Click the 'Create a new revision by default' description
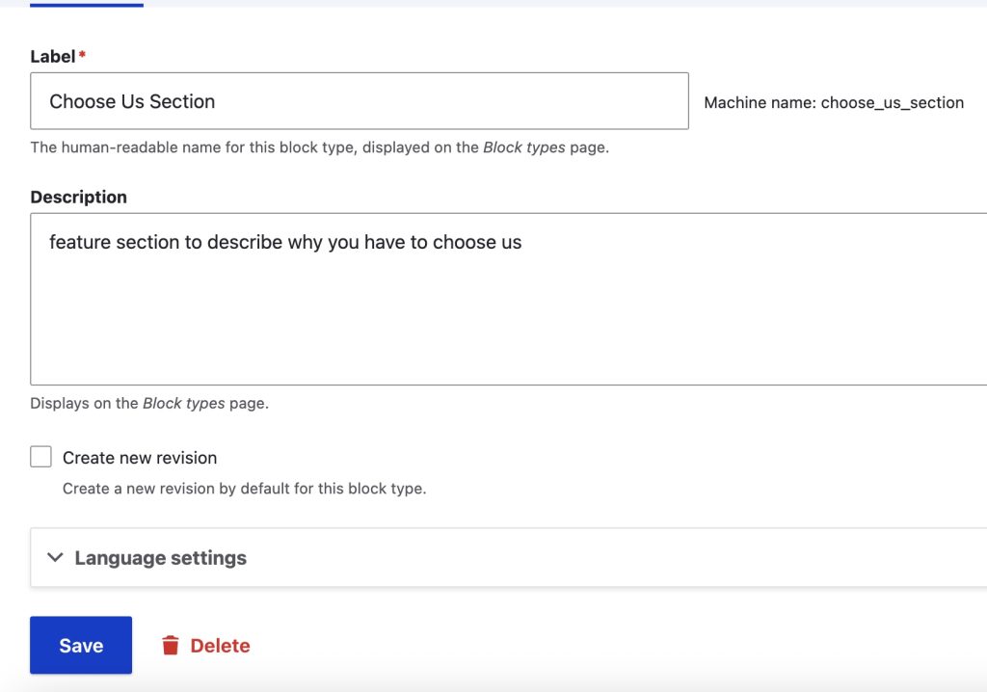 pos(244,489)
